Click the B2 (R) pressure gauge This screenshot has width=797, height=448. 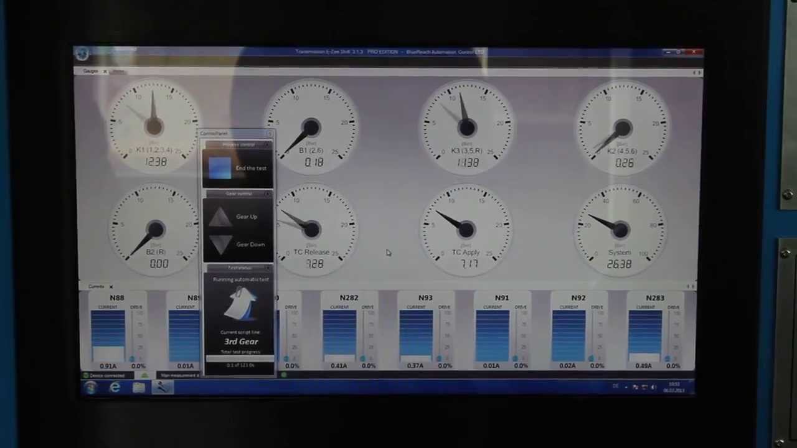tap(156, 230)
